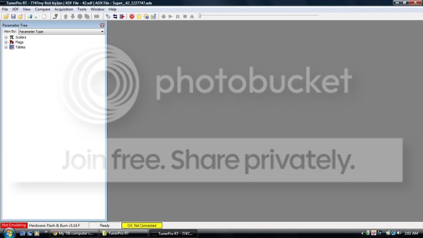
Task: Click the yellow note toolbar icon
Action: (x=139, y=17)
